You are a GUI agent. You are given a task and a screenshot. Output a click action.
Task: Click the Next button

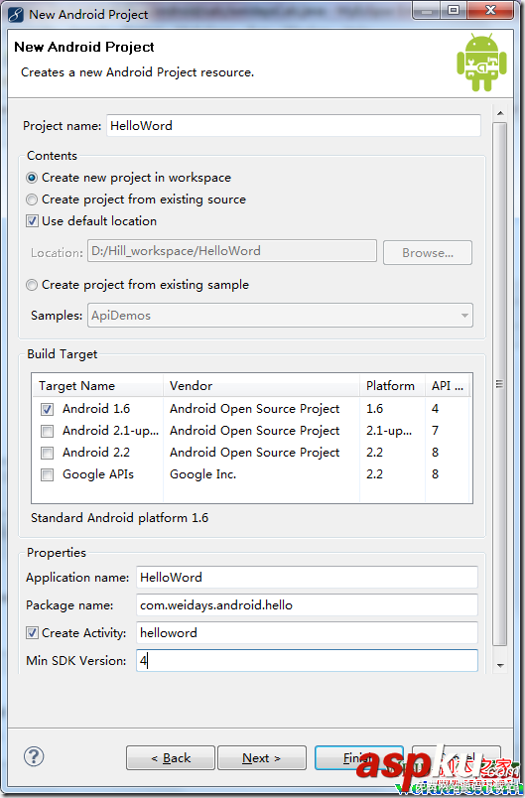pyautogui.click(x=261, y=758)
